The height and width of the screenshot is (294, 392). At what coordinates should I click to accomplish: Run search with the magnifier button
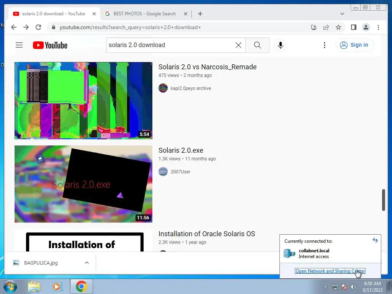pyautogui.click(x=258, y=45)
